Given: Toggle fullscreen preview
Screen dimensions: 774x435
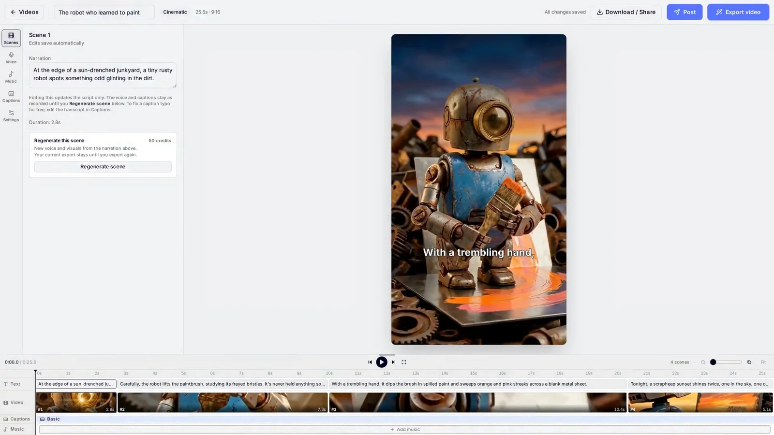Looking at the screenshot, I should click(x=404, y=362).
